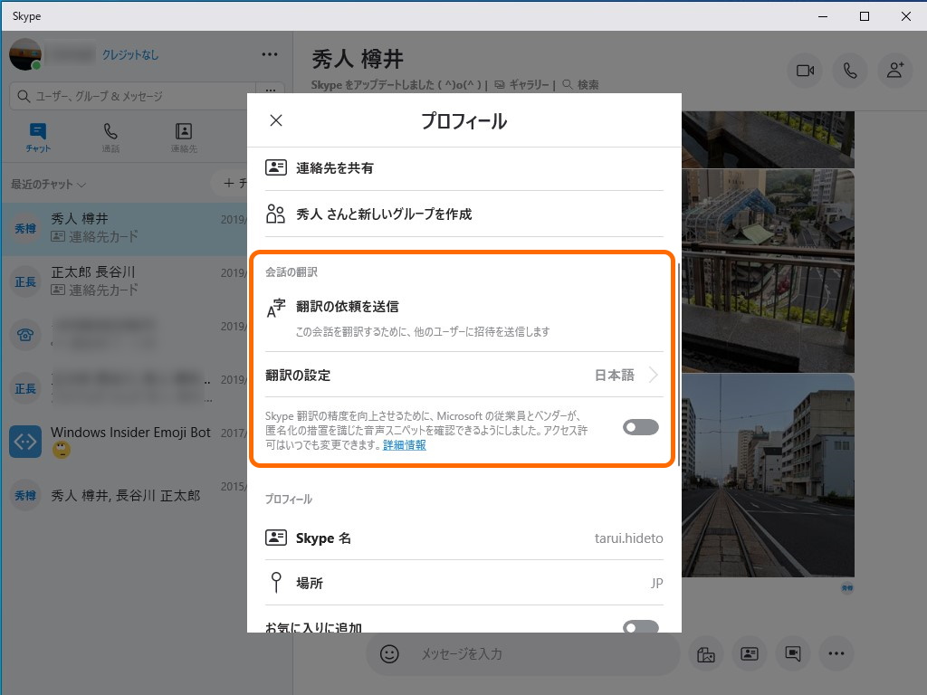927x695 pixels.
Task: Switch to the 通話 tab
Action: pos(110,138)
